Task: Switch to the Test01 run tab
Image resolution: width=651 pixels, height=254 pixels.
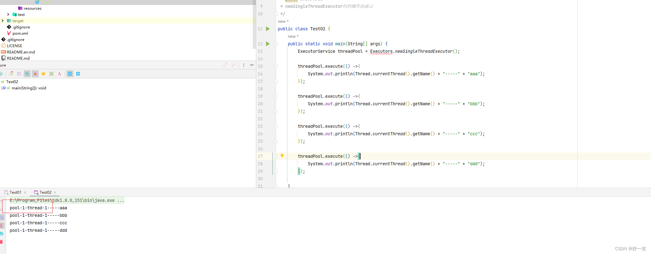Action: click(15, 192)
